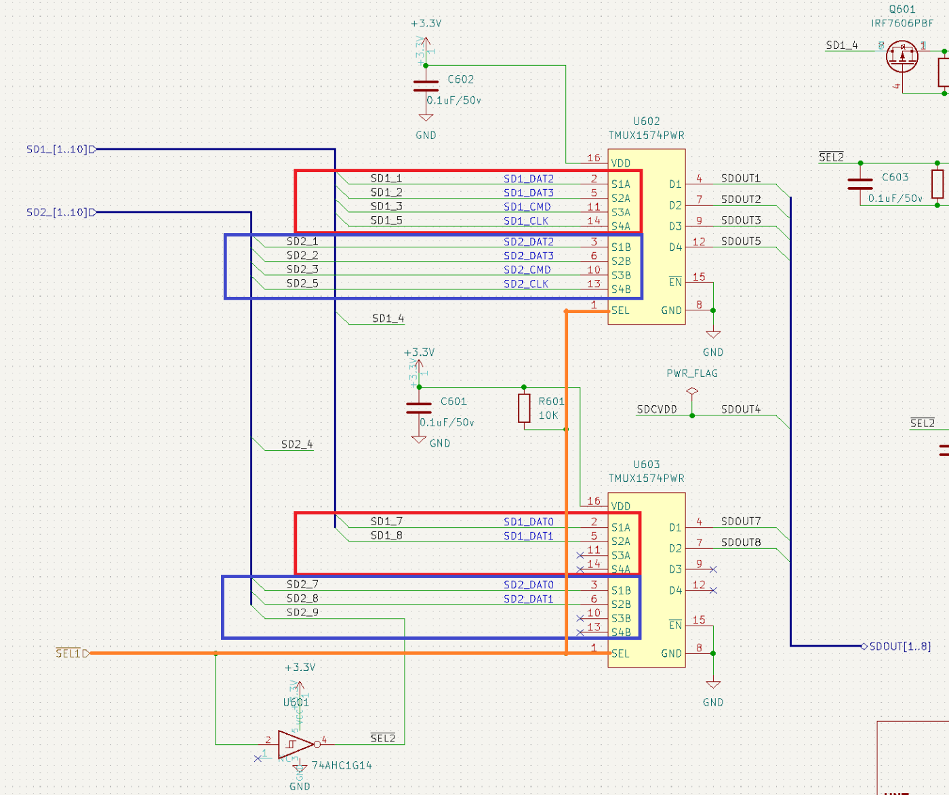This screenshot has height=795, width=949.
Task: Click the SDCVDD net label
Action: coord(657,409)
